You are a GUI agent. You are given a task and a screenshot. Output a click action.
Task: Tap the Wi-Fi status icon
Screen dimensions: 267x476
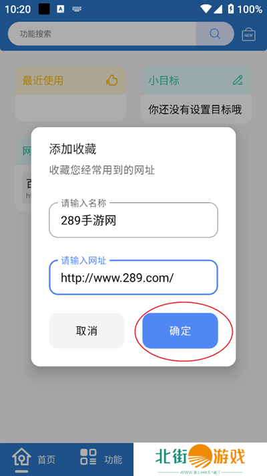[206, 9]
